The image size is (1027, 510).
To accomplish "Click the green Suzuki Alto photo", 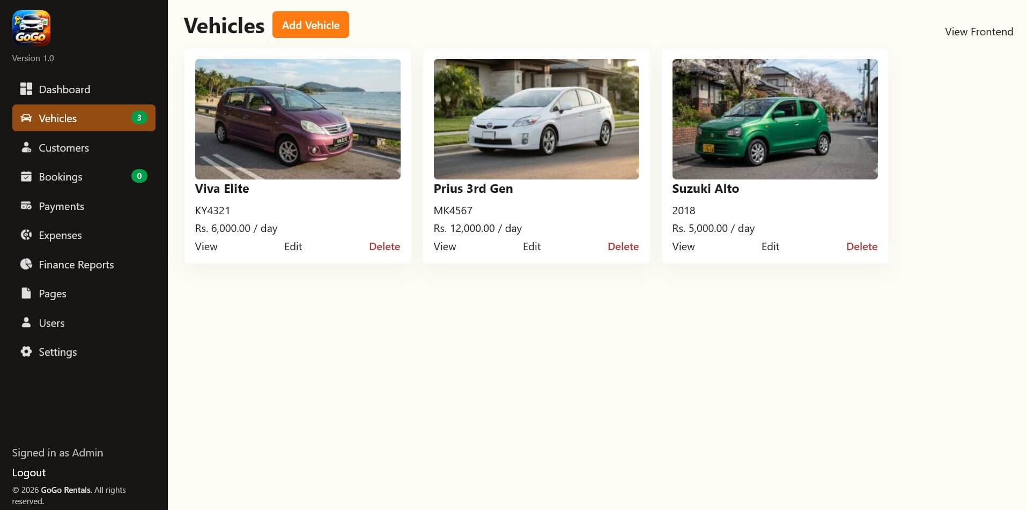I will [775, 119].
